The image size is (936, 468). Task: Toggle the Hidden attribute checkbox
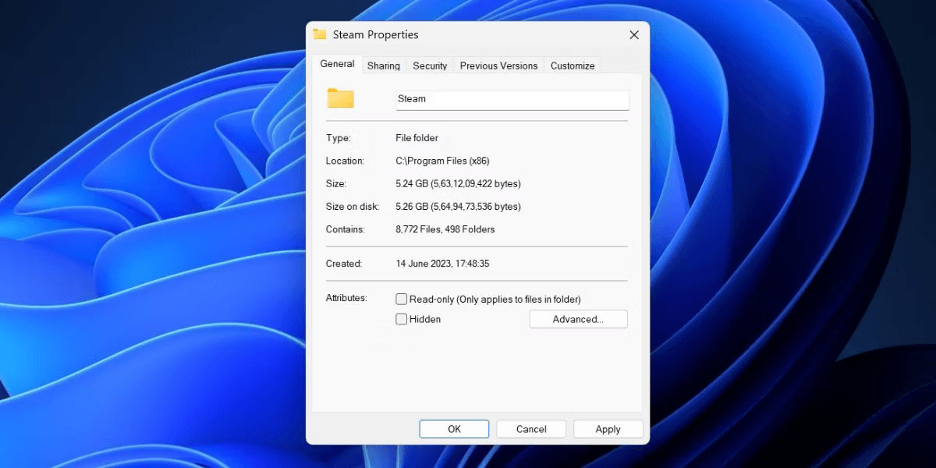pos(401,319)
